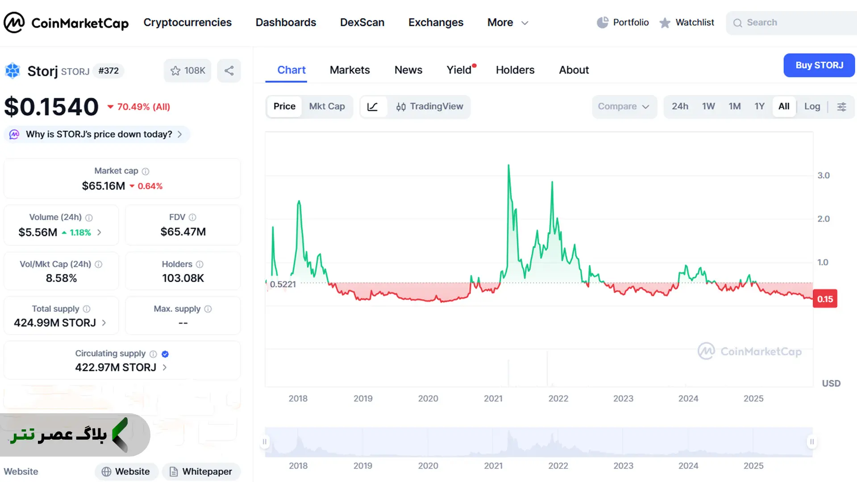Viewport: 857px width, 482px height.
Task: Expand the More menu in navigation
Action: pyautogui.click(x=508, y=22)
